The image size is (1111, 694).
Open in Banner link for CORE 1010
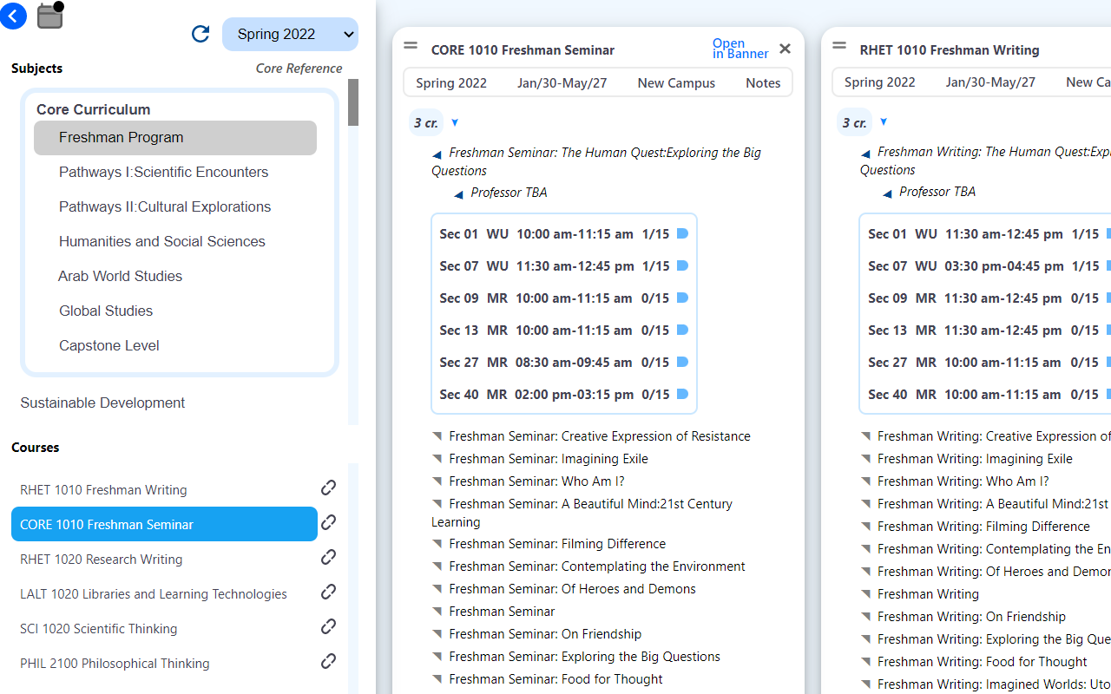[x=740, y=49]
